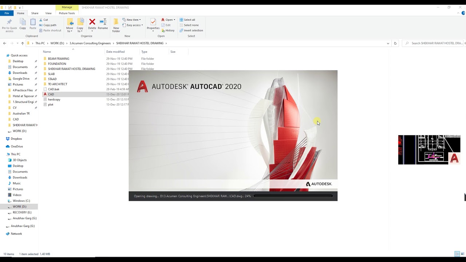
Task: Select the hardcopy file
Action: 54,99
